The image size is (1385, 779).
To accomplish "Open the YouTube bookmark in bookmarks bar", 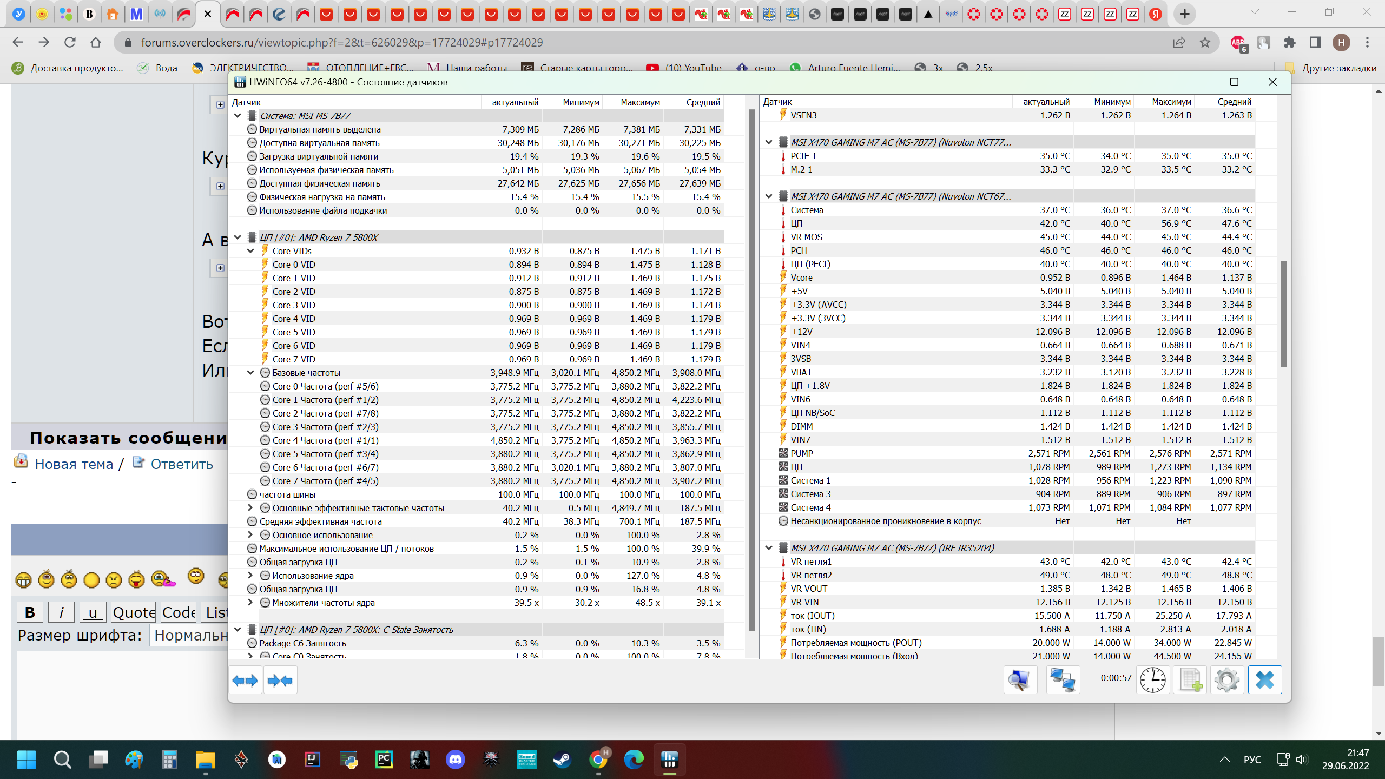I will pyautogui.click(x=684, y=68).
